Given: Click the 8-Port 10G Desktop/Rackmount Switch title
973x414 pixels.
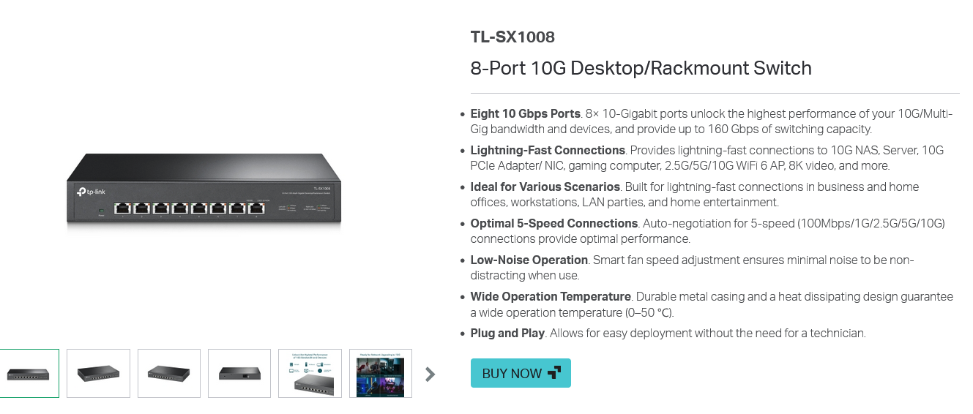Looking at the screenshot, I should click(641, 68).
